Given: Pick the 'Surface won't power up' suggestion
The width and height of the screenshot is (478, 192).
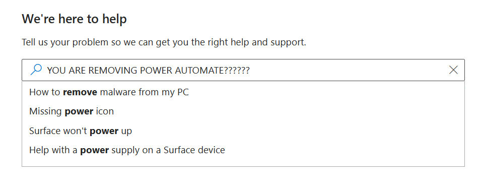Looking at the screenshot, I should tap(243, 131).
